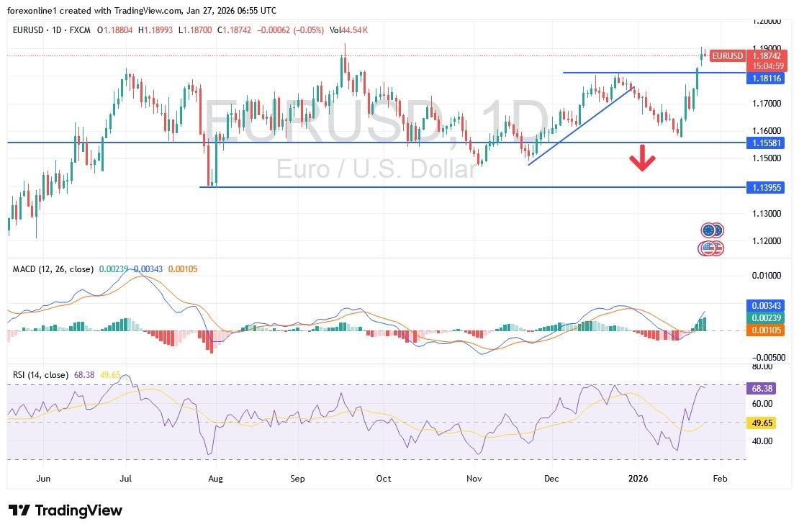Select the EU flags icon on the chart
The image size is (799, 532).
[x=712, y=230]
